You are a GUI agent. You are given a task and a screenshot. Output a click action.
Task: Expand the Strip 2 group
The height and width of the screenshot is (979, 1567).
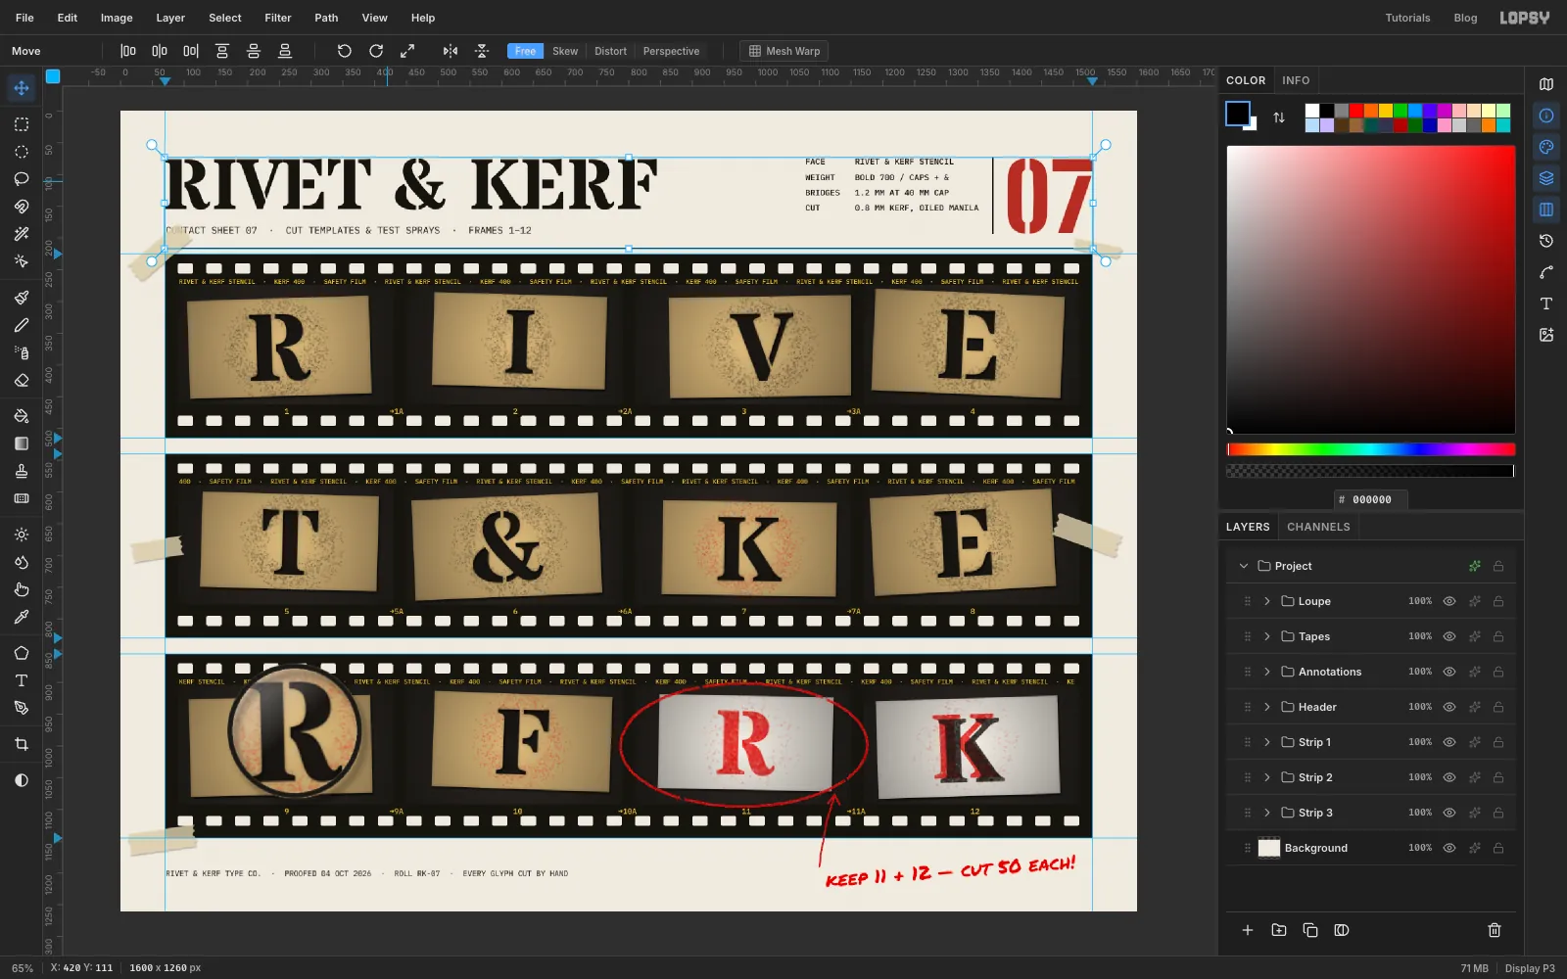pyautogui.click(x=1267, y=777)
